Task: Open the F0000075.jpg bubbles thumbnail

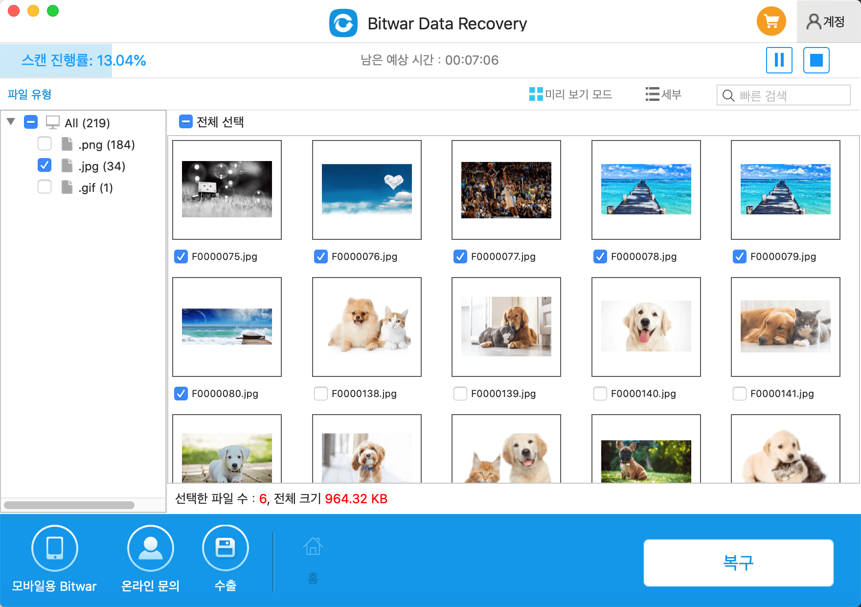Action: [x=227, y=189]
